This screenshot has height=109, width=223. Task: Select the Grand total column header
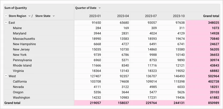point(211,16)
